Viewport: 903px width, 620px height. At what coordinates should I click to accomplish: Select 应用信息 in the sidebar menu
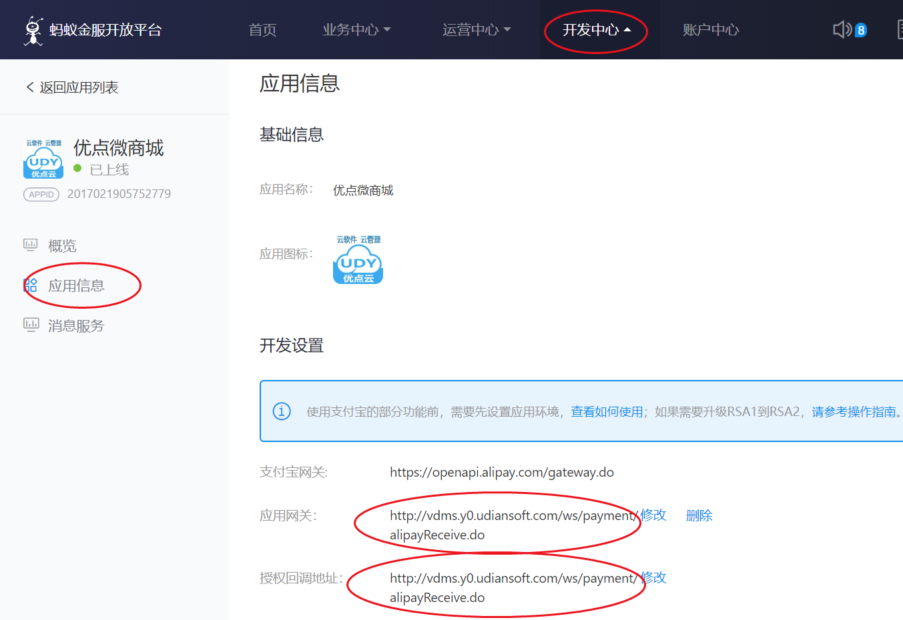(x=76, y=286)
